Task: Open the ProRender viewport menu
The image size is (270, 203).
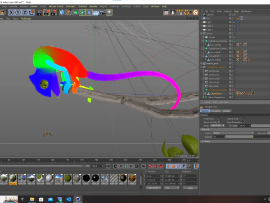Action: (x=26, y=19)
